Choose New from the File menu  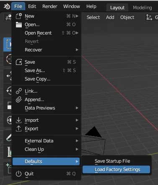point(46,16)
